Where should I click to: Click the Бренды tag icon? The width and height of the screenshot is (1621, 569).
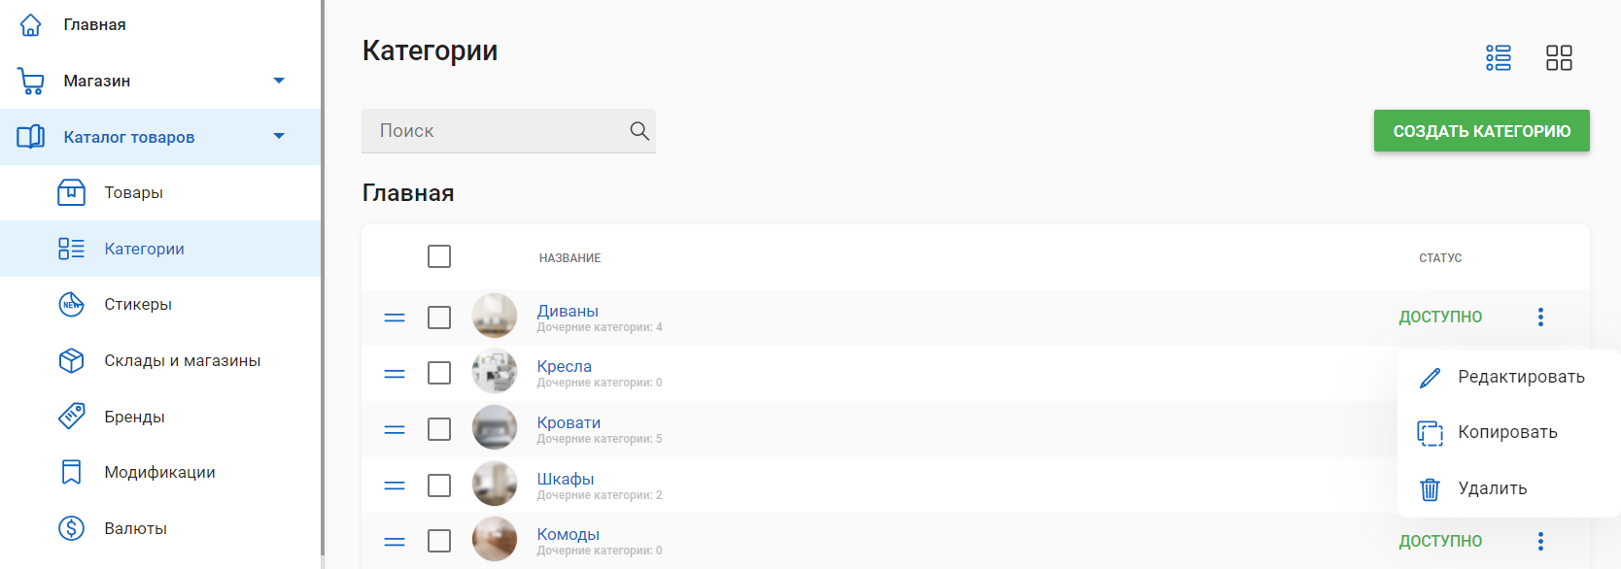pos(71,417)
